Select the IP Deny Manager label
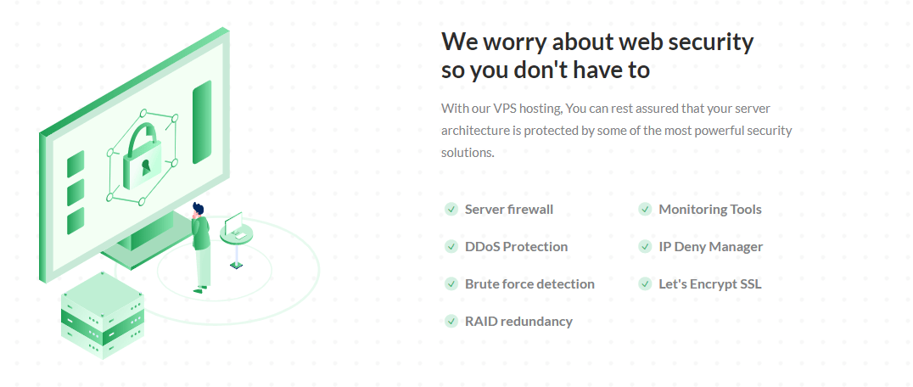This screenshot has width=913, height=387. click(710, 246)
